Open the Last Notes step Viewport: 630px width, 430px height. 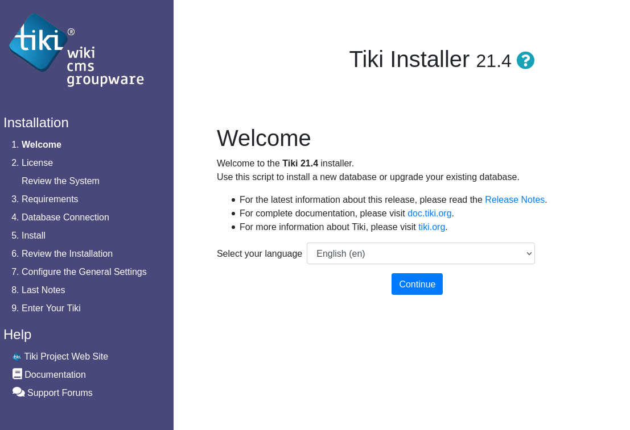pyautogui.click(x=44, y=290)
